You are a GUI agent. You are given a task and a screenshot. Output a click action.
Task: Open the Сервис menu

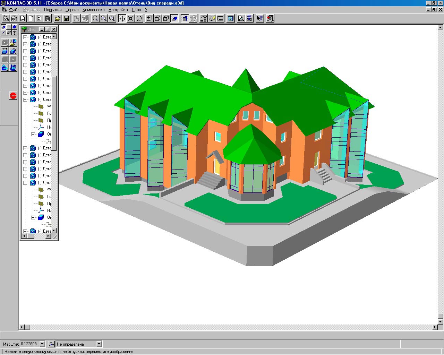click(x=72, y=10)
